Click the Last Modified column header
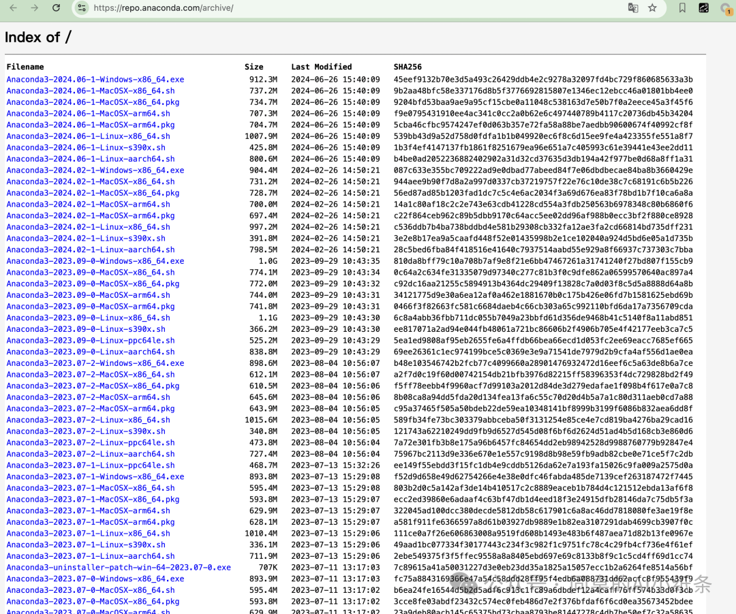This screenshot has height=614, width=736. 322,67
